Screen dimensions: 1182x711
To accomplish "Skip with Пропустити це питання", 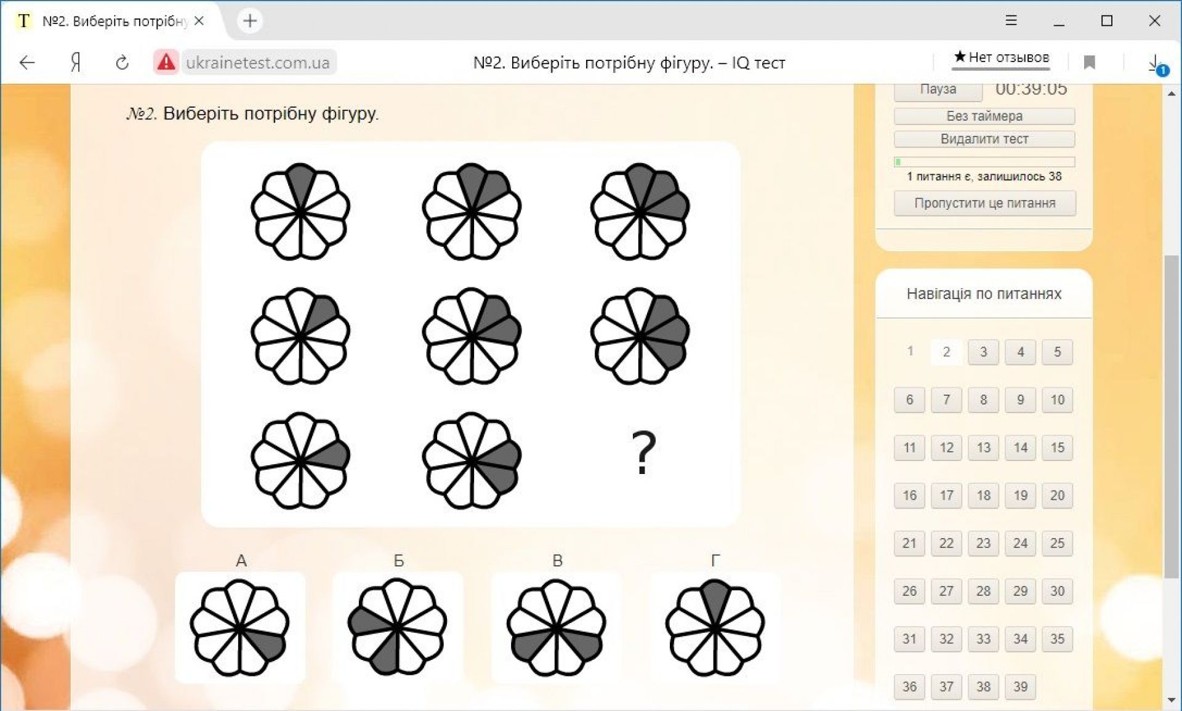I will [x=984, y=203].
